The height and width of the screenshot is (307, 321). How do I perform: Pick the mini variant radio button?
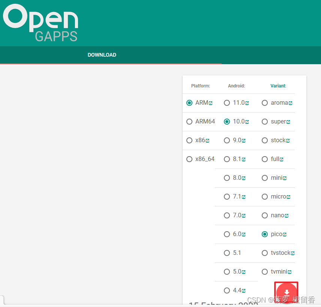(265, 178)
